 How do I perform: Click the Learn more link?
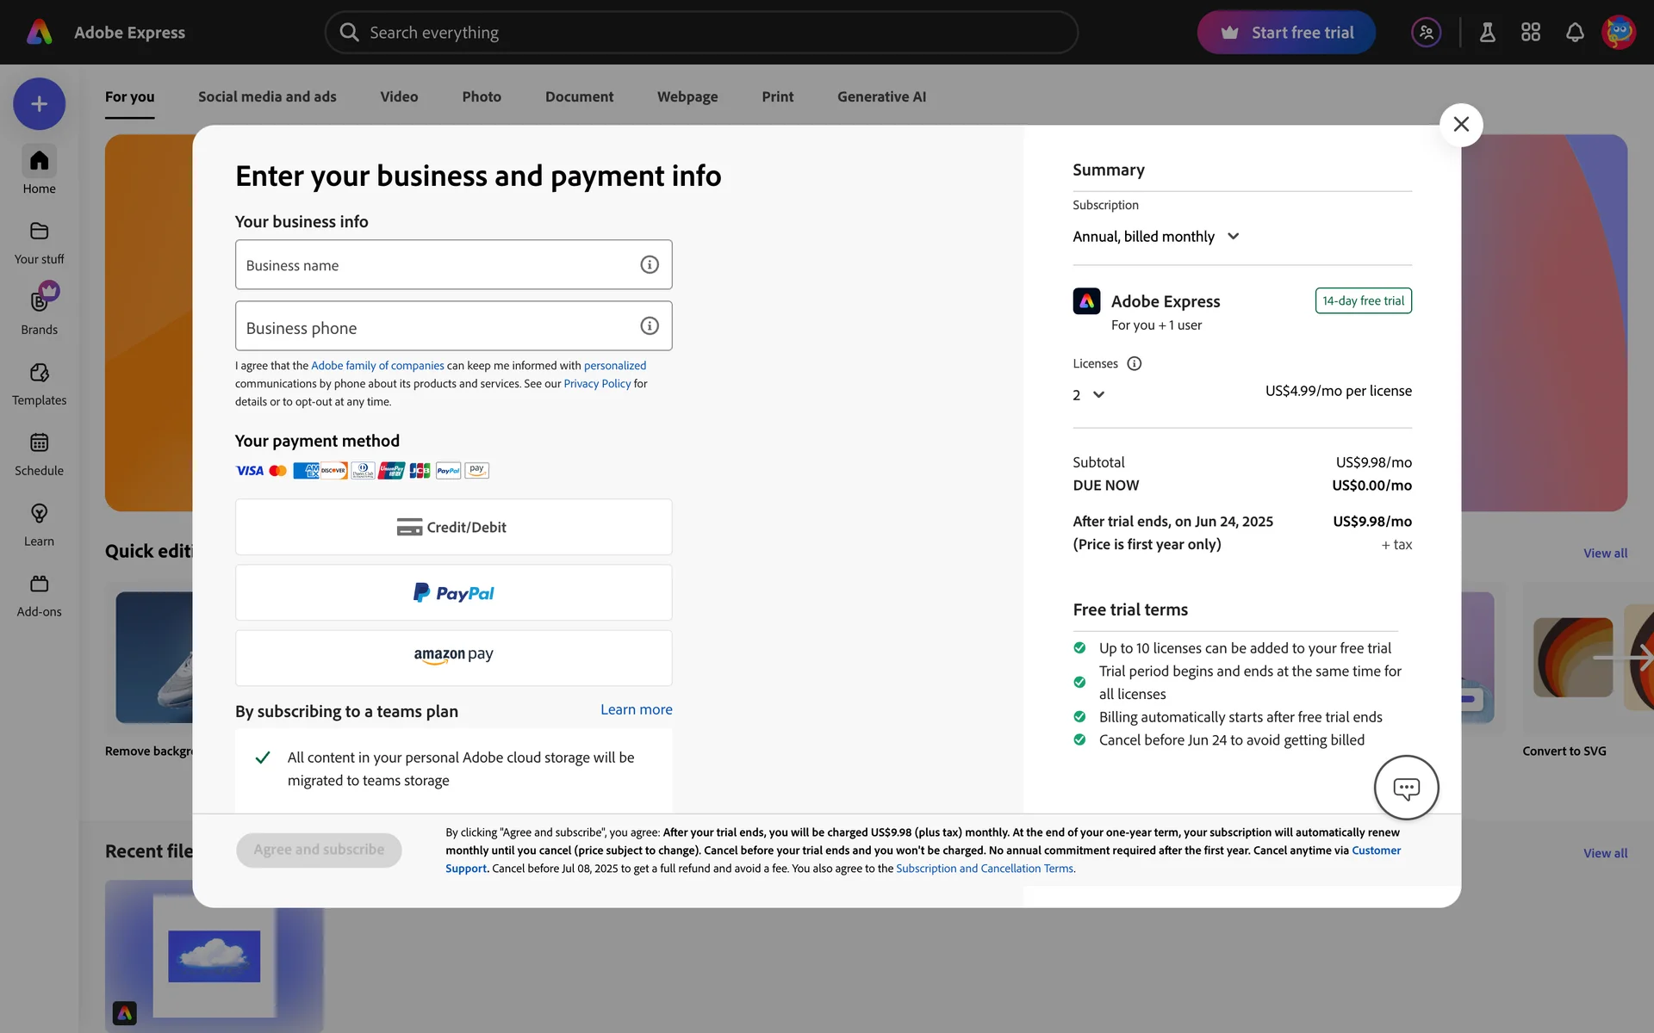(x=636, y=710)
